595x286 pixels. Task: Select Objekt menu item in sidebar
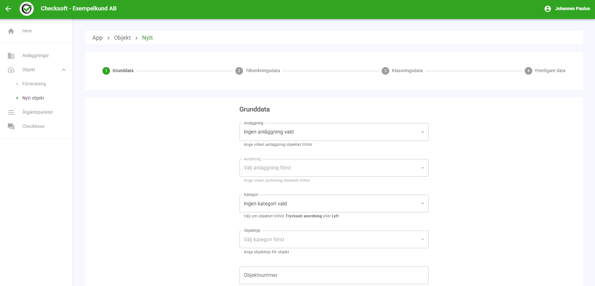[x=36, y=70]
